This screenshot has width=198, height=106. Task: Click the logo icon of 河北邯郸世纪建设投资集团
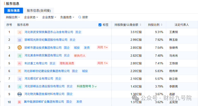(19, 71)
